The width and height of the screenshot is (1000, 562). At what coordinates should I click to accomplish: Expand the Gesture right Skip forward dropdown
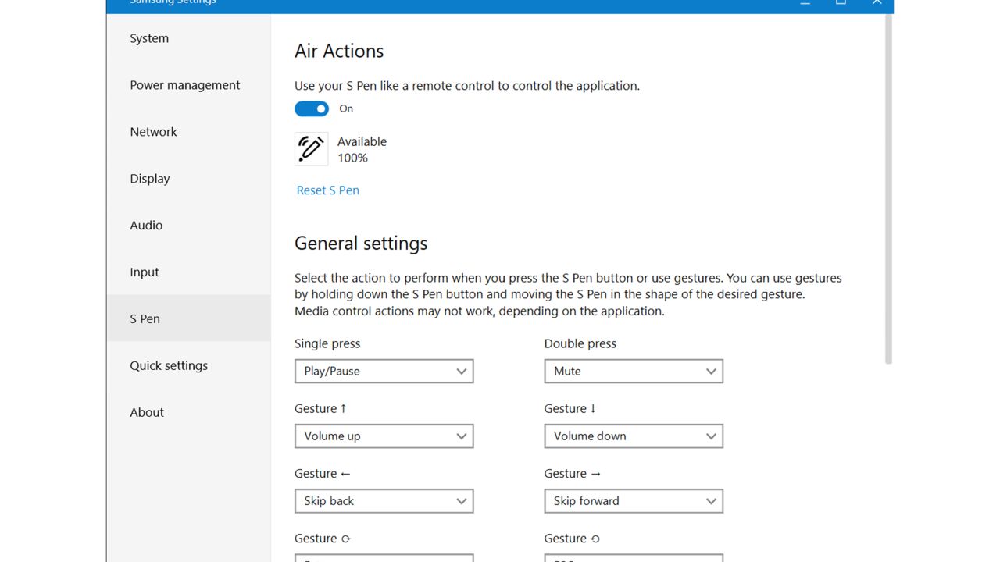point(634,500)
